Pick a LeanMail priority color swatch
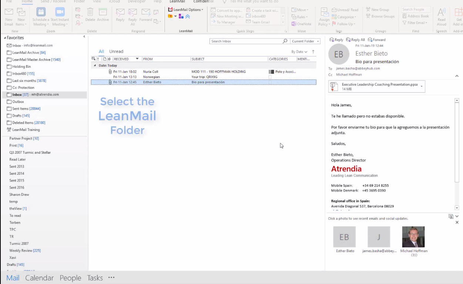 click(x=171, y=16)
